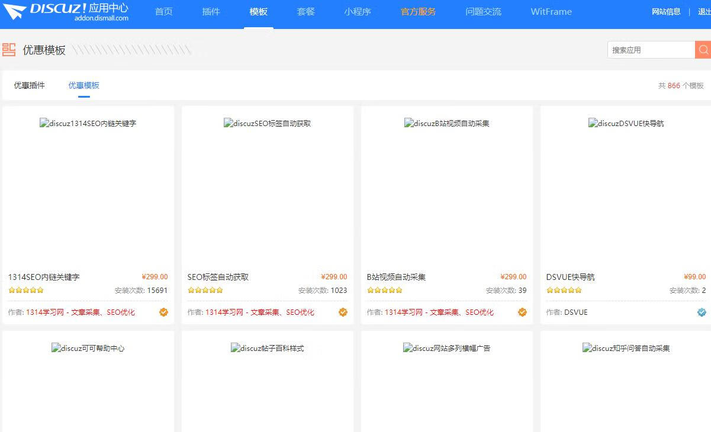711x432 pixels.
Task: Click orange verified badge on 1314SEO内链关键字 card
Action: pyautogui.click(x=163, y=312)
